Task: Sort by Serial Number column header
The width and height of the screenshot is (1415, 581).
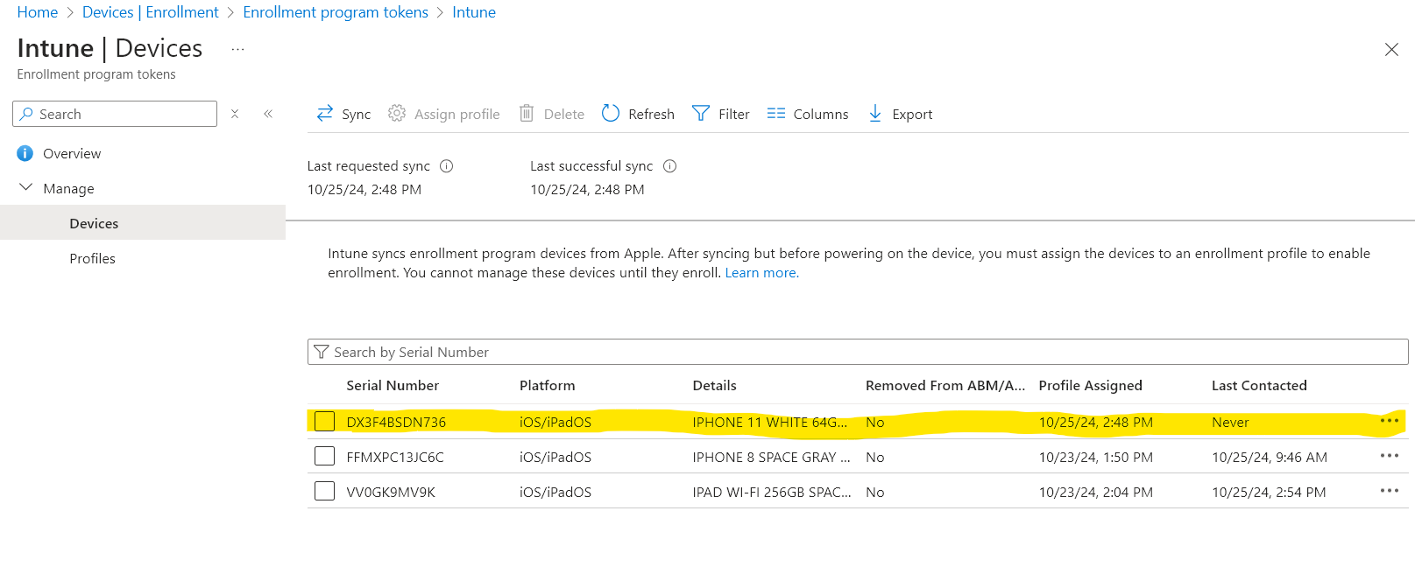Action: [x=393, y=386]
